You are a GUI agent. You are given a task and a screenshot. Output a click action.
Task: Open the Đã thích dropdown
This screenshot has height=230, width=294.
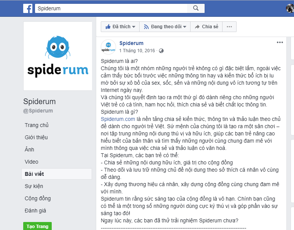(x=120, y=27)
